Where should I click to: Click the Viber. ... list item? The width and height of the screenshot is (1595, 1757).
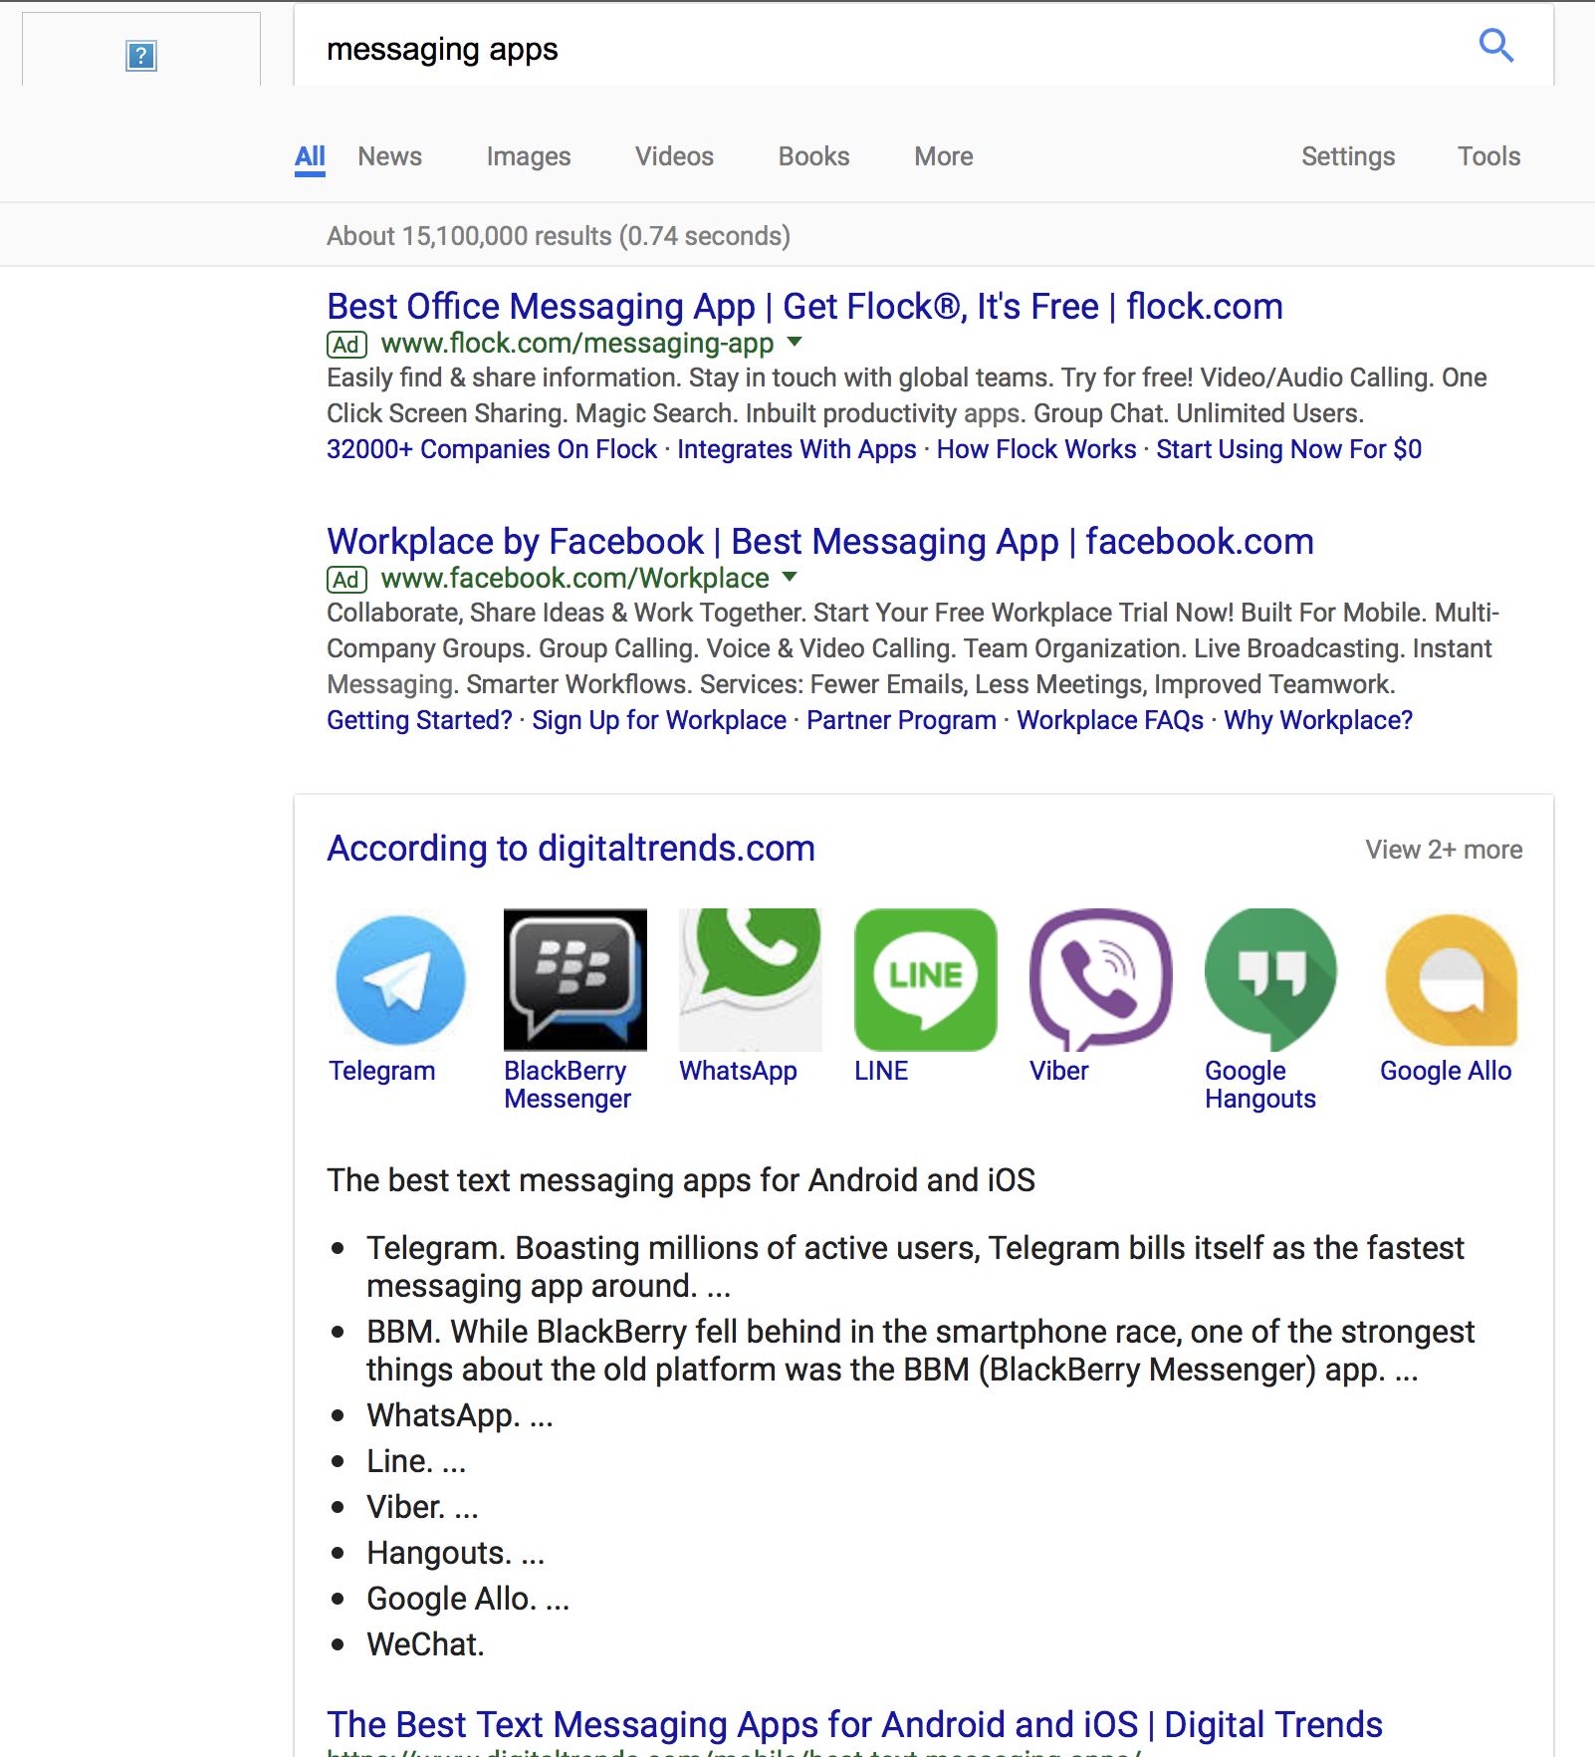point(422,1507)
